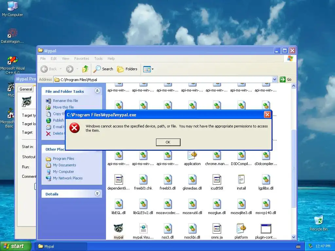
Task: Open the Edit menu
Action: point(54,59)
